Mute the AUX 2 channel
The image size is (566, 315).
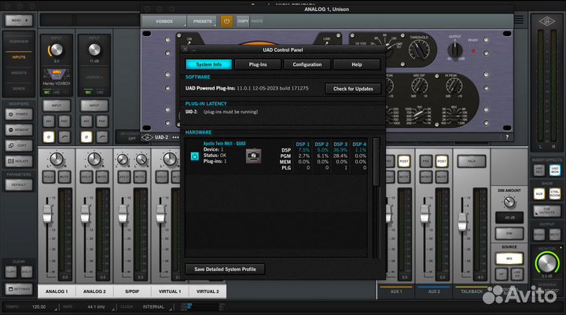pos(442,178)
